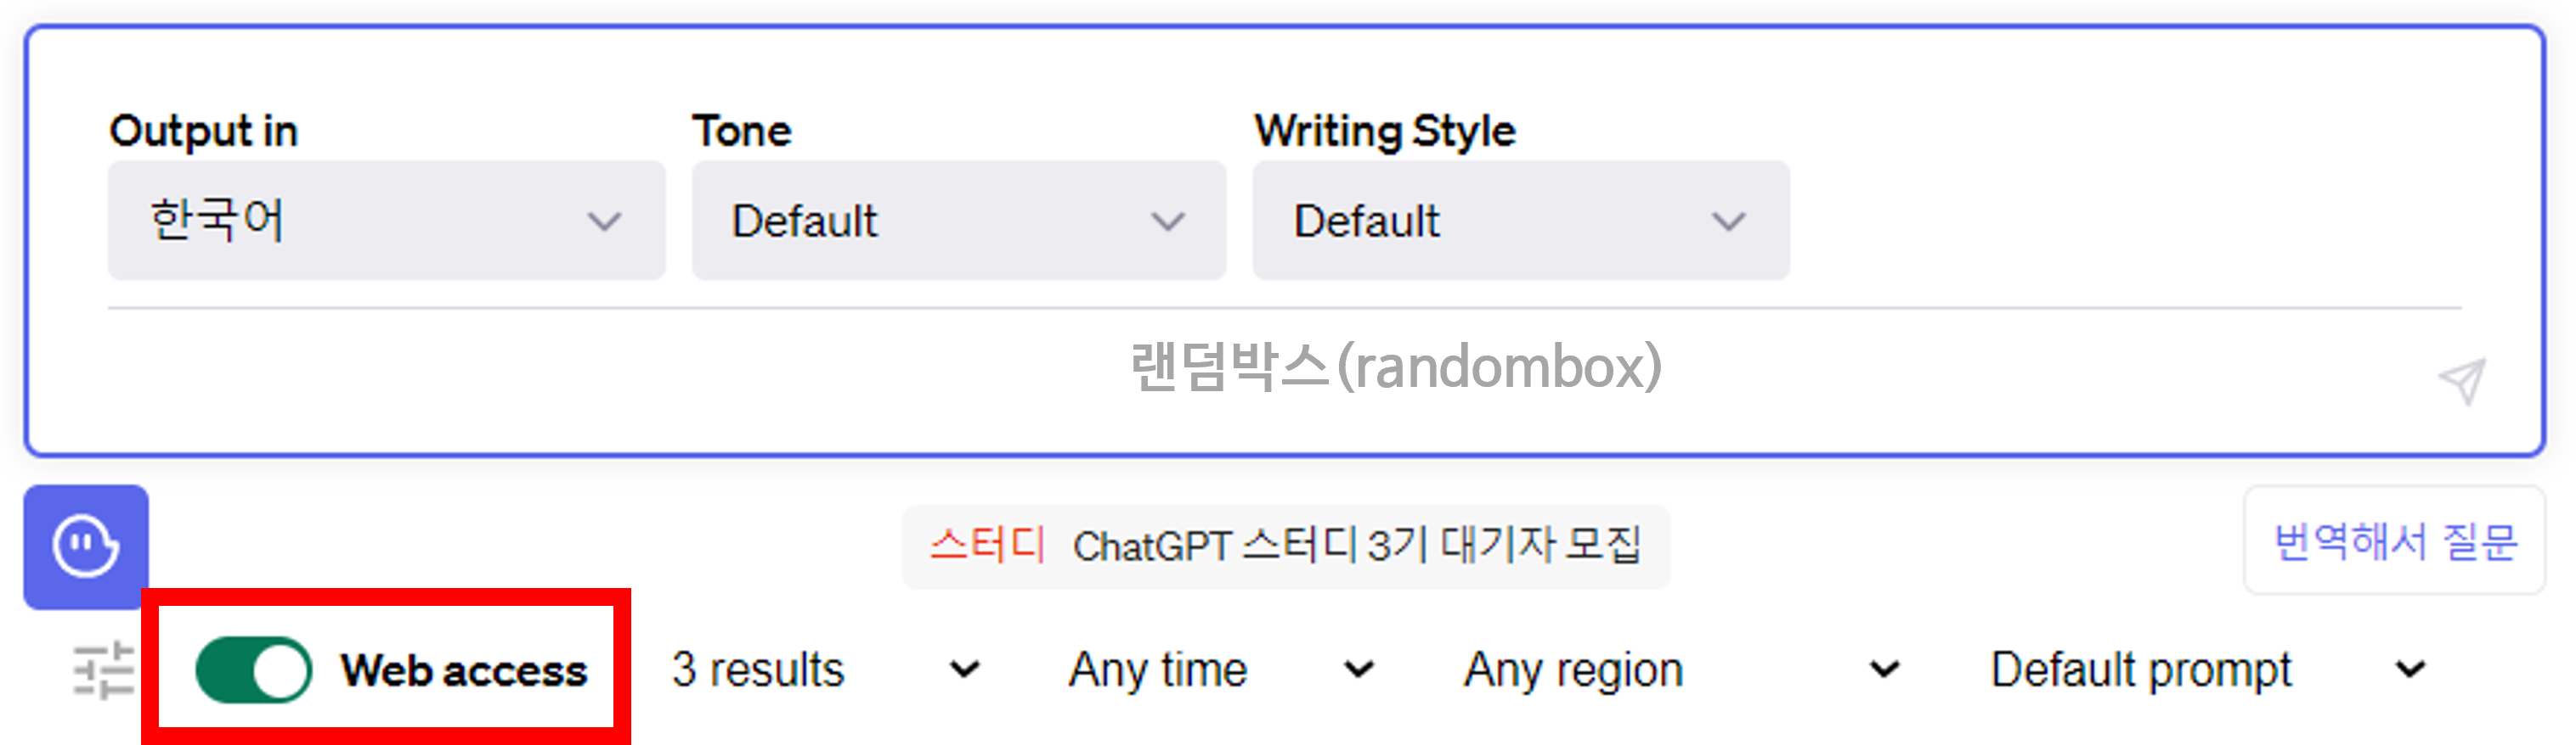Click the chevron beside Default prompt

pos(2410,669)
